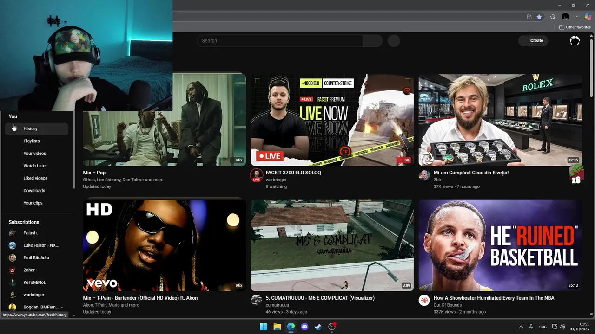
Task: Click the title FACEIT 3700 ELO SOLOQ
Action: click(293, 173)
